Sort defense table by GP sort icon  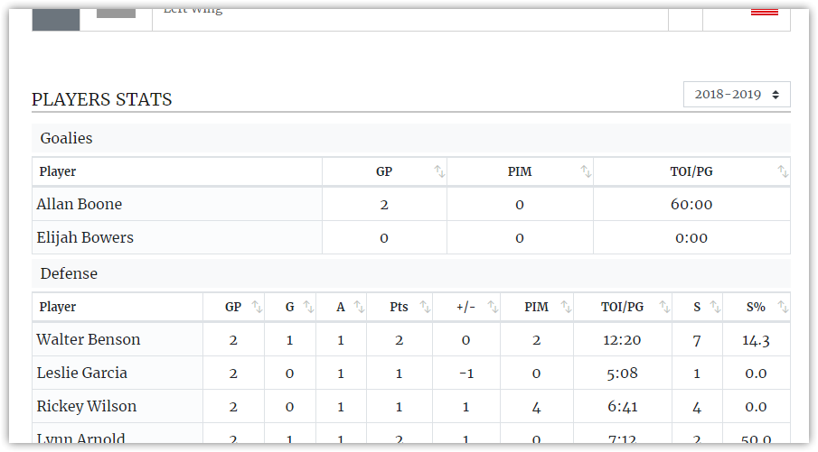click(257, 307)
